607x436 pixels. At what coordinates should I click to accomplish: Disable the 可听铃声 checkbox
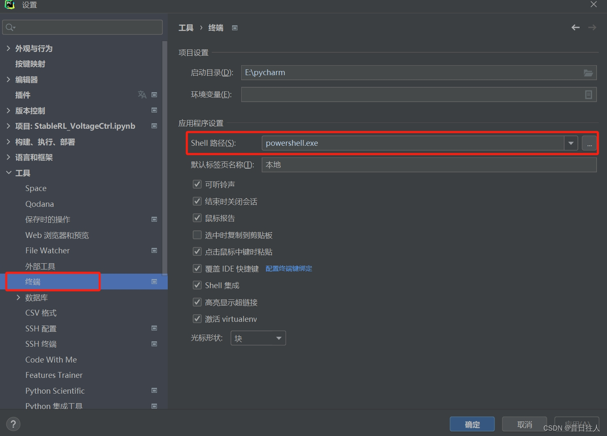pyautogui.click(x=197, y=184)
